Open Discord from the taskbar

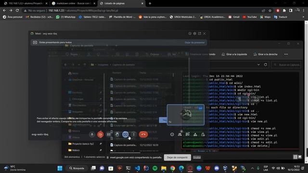(217, 168)
